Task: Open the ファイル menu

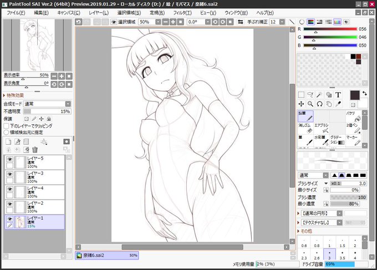Action: click(16, 13)
